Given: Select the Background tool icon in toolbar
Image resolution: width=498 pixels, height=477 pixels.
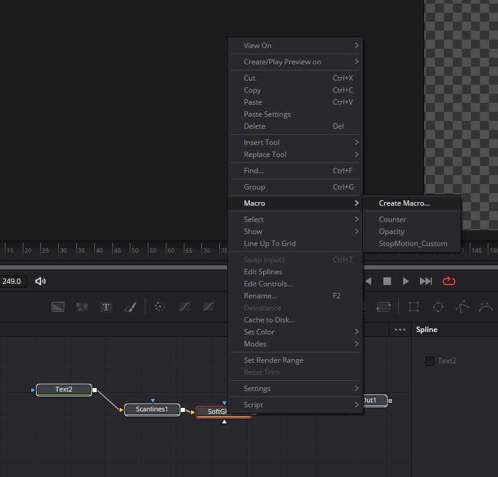Looking at the screenshot, I should click(58, 307).
